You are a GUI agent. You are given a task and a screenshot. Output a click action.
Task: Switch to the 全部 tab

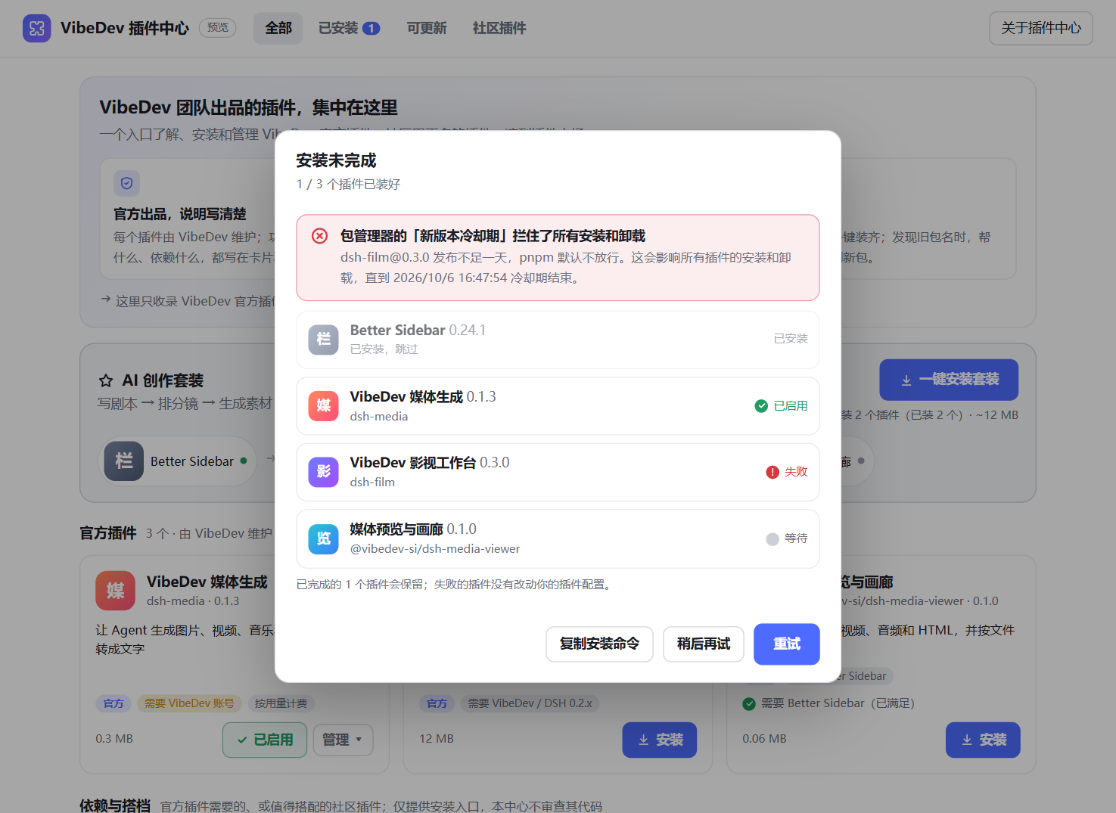click(278, 28)
